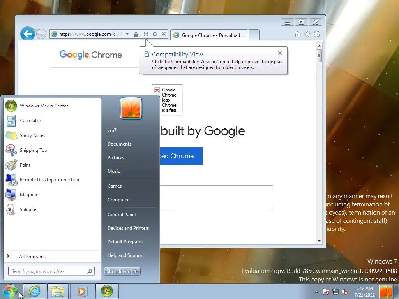The width and height of the screenshot is (399, 299).
Task: Open Music from the Start menu
Action: tap(131, 171)
